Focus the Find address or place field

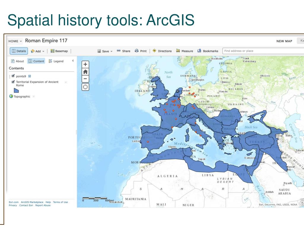tap(263, 51)
